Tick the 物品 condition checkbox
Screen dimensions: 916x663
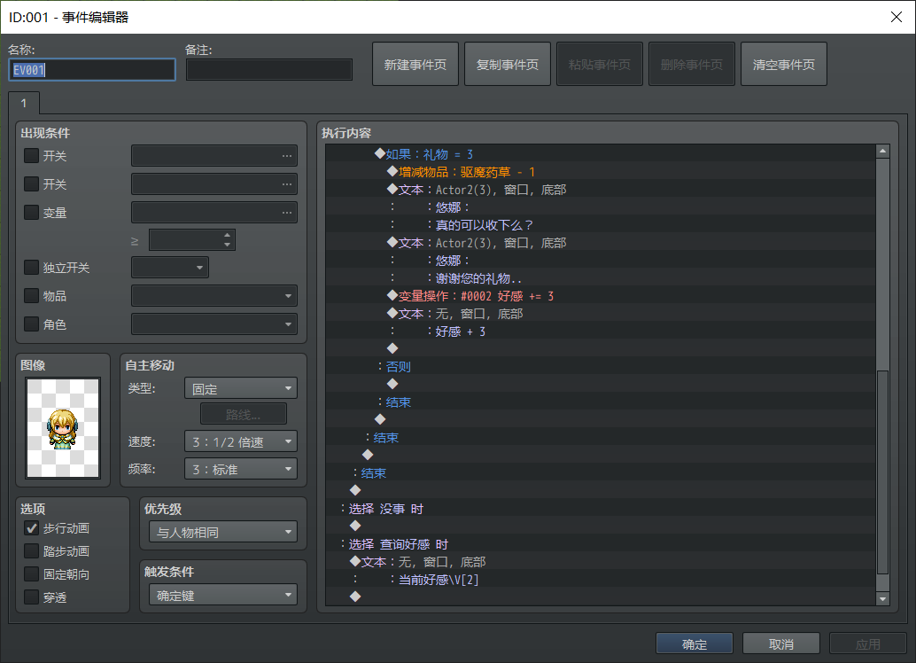pyautogui.click(x=32, y=296)
